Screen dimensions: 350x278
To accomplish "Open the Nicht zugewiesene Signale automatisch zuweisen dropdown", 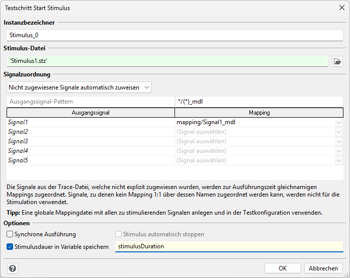I will click(79, 87).
